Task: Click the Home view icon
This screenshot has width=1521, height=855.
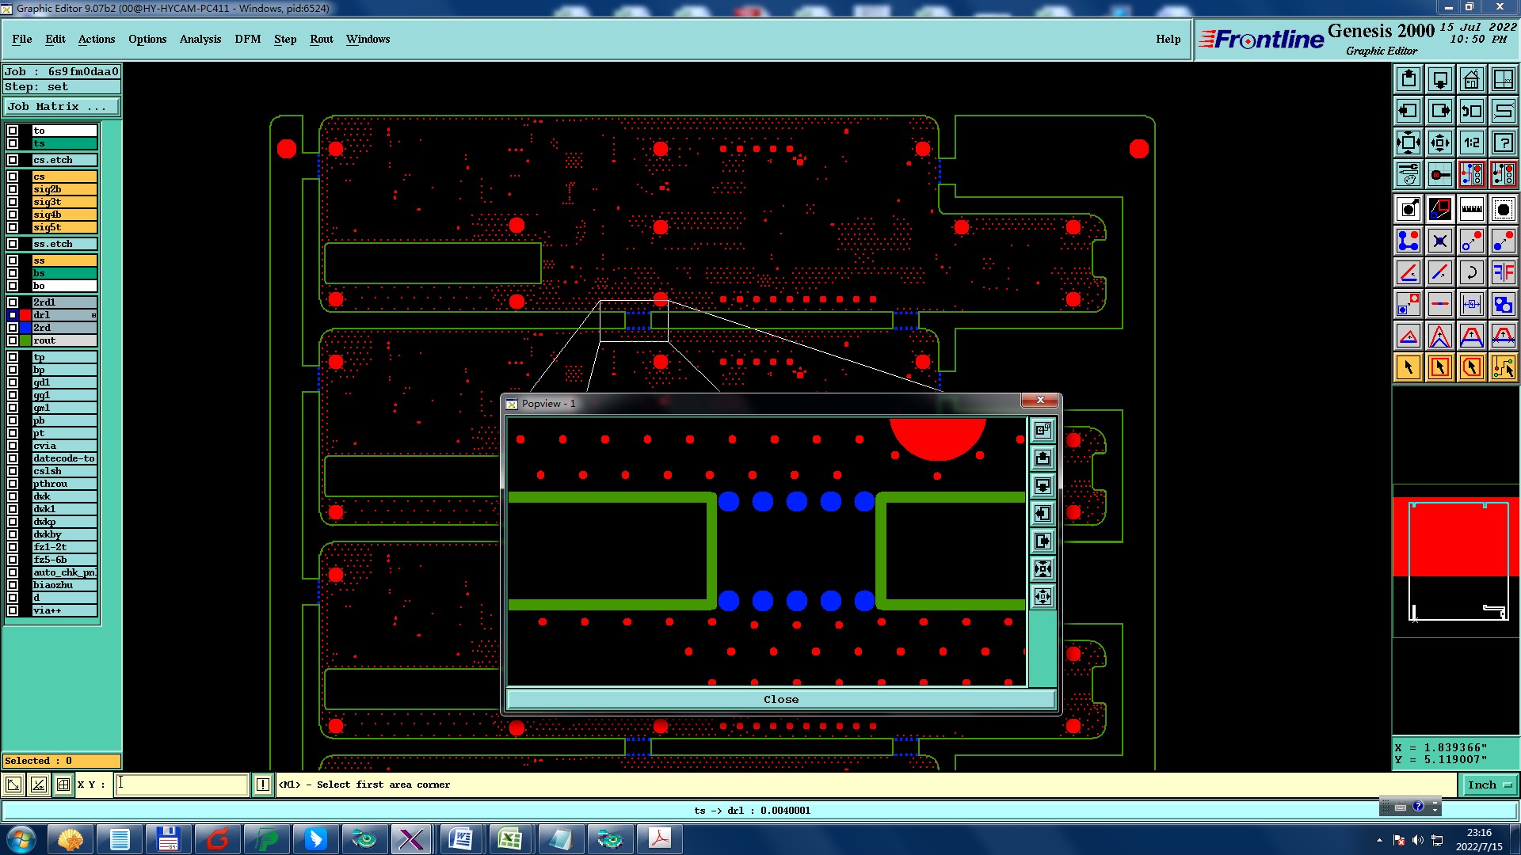Action: click(1471, 79)
